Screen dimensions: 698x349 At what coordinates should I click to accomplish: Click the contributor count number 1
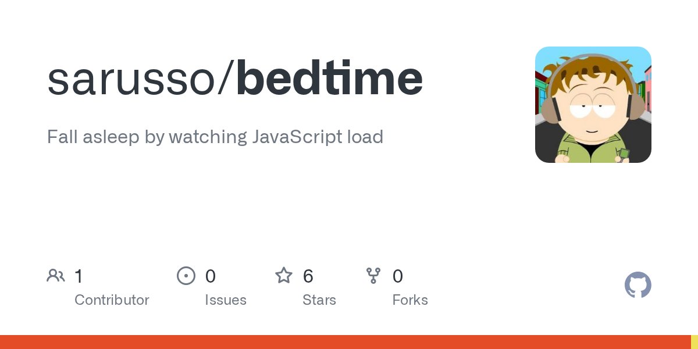point(79,276)
